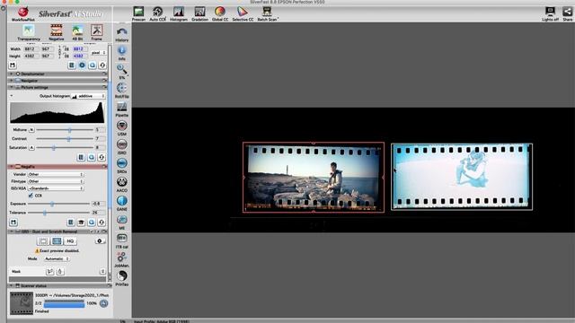
Task: Start a Prescan
Action: (138, 14)
